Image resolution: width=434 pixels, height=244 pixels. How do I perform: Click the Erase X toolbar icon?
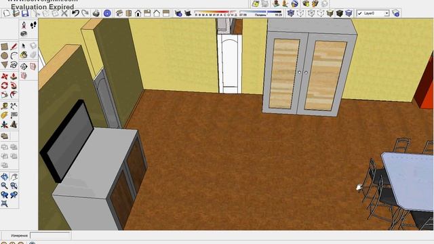pos(64,13)
